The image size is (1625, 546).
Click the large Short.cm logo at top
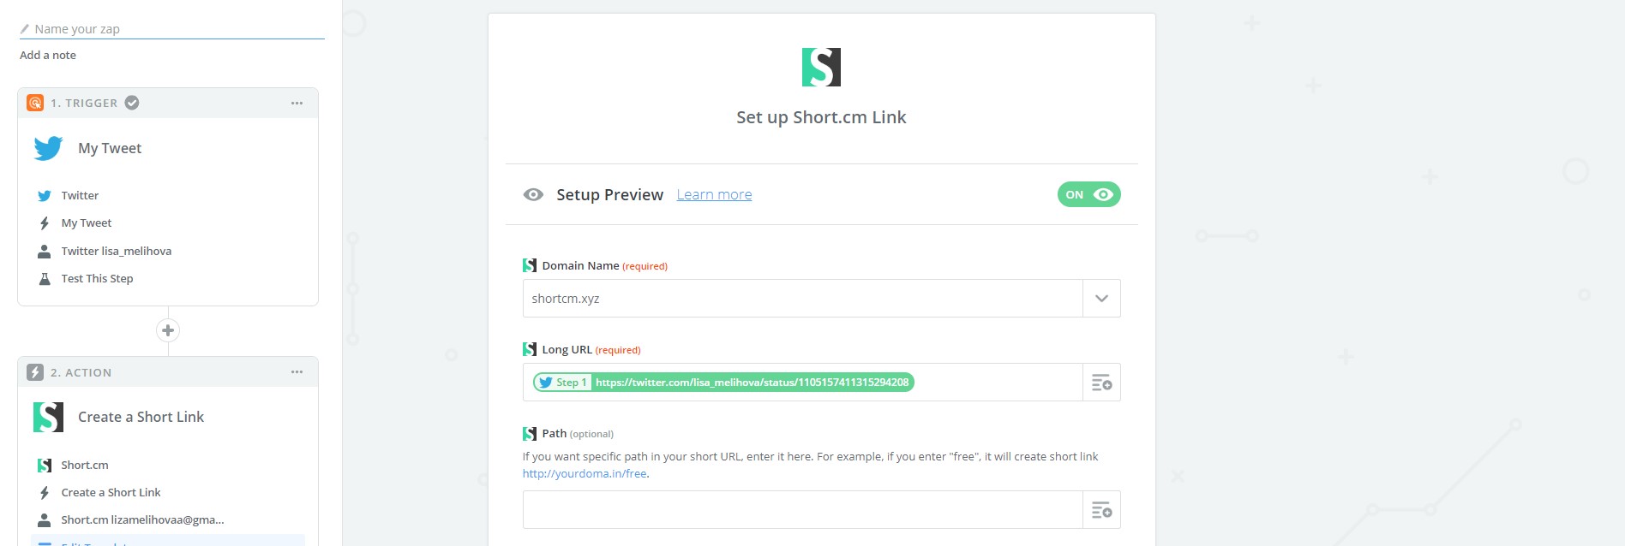[821, 67]
